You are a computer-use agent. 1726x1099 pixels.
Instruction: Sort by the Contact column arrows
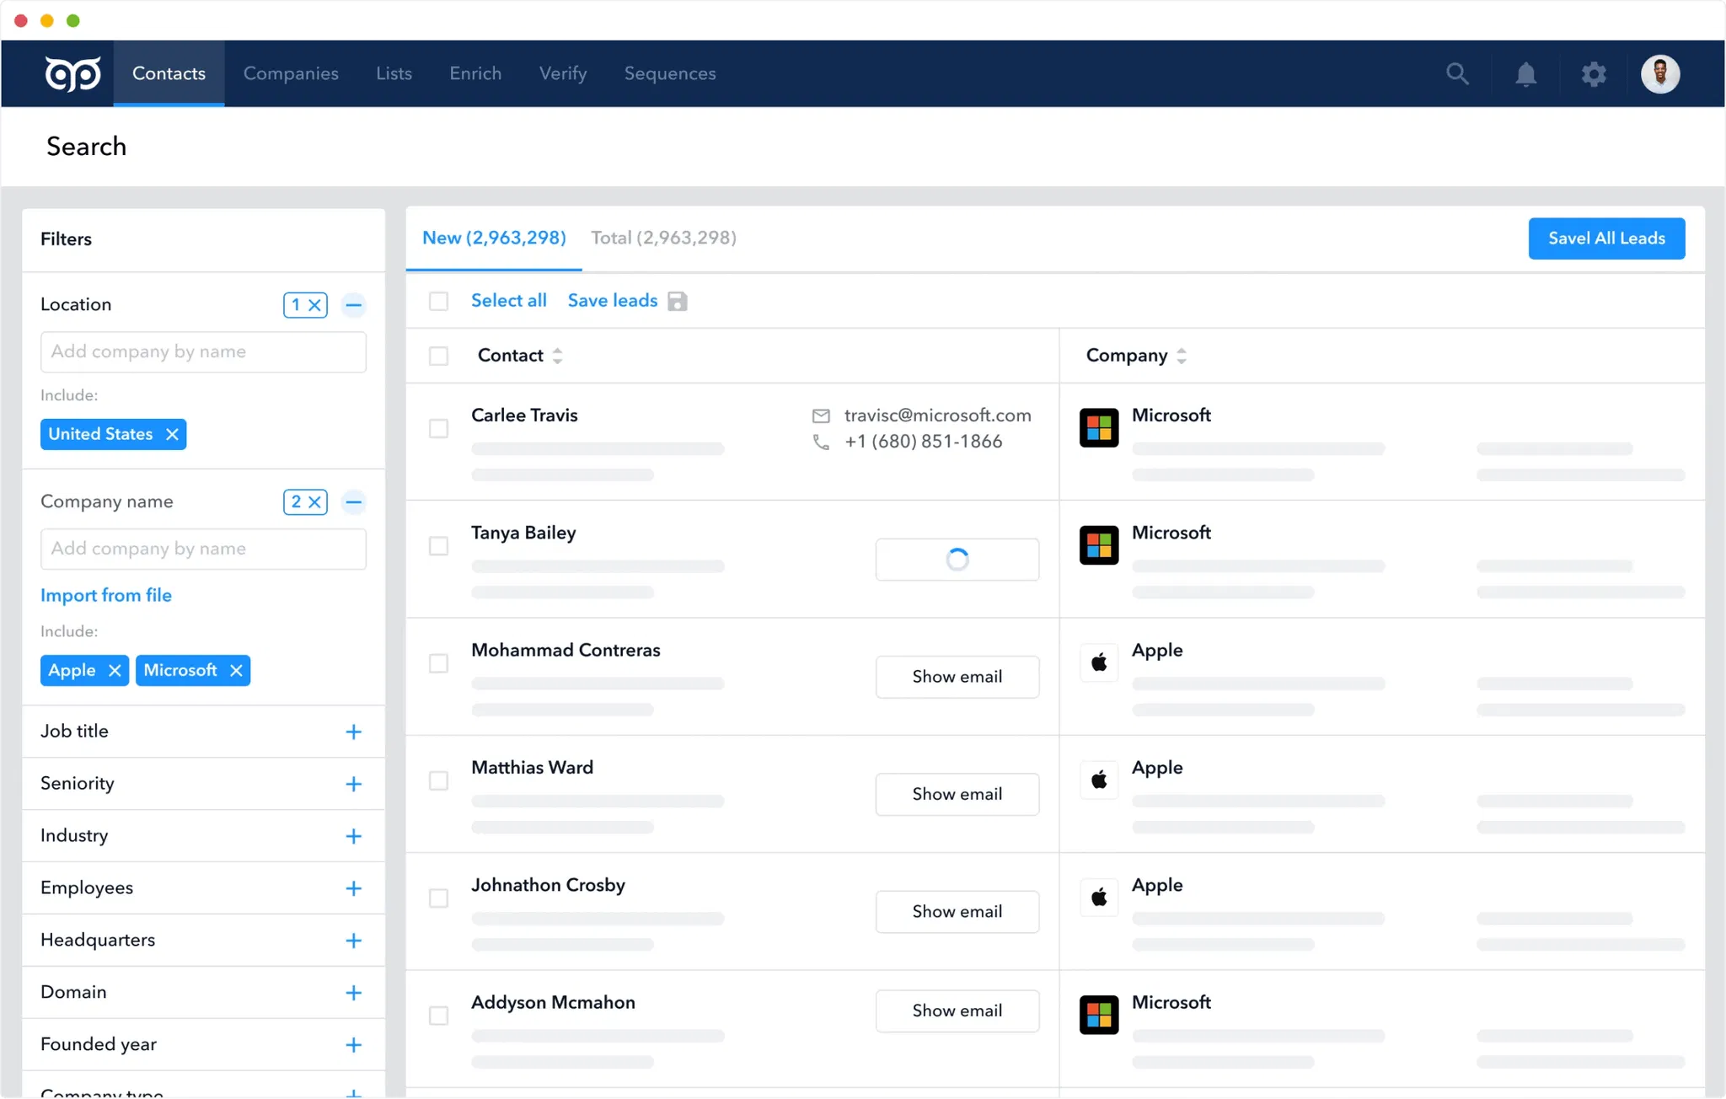(557, 356)
